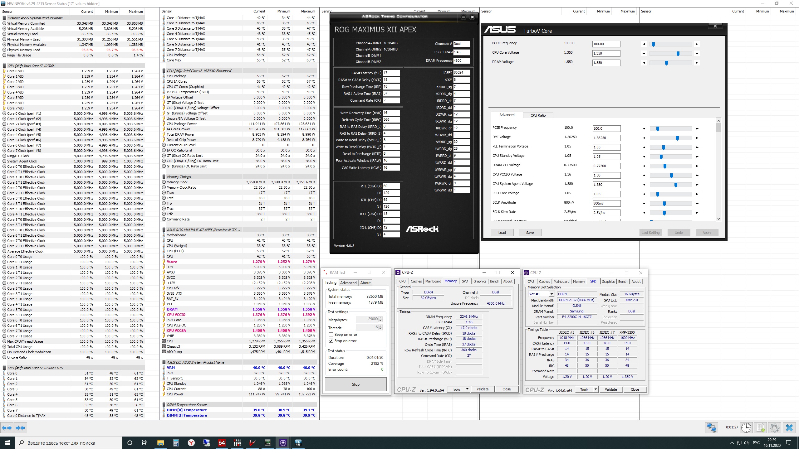Uncheck Stop on error checkbox
Screen dimensions: 799x449
click(331, 341)
